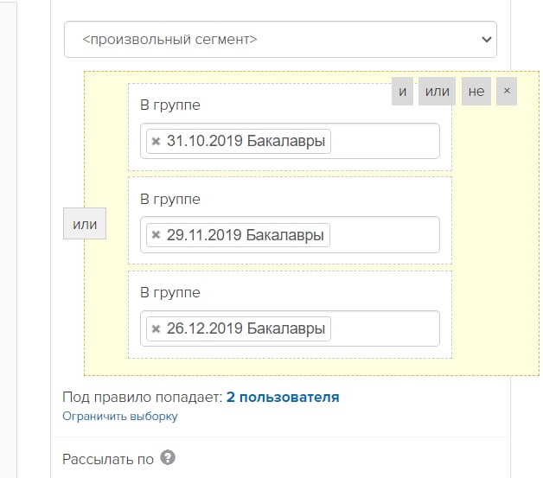The height and width of the screenshot is (478, 543).
Task: Remove the 26.12.2019 Бакалавры tag
Action: coord(156,328)
